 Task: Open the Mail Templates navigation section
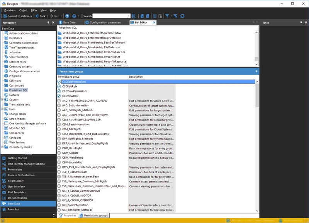click(17, 192)
